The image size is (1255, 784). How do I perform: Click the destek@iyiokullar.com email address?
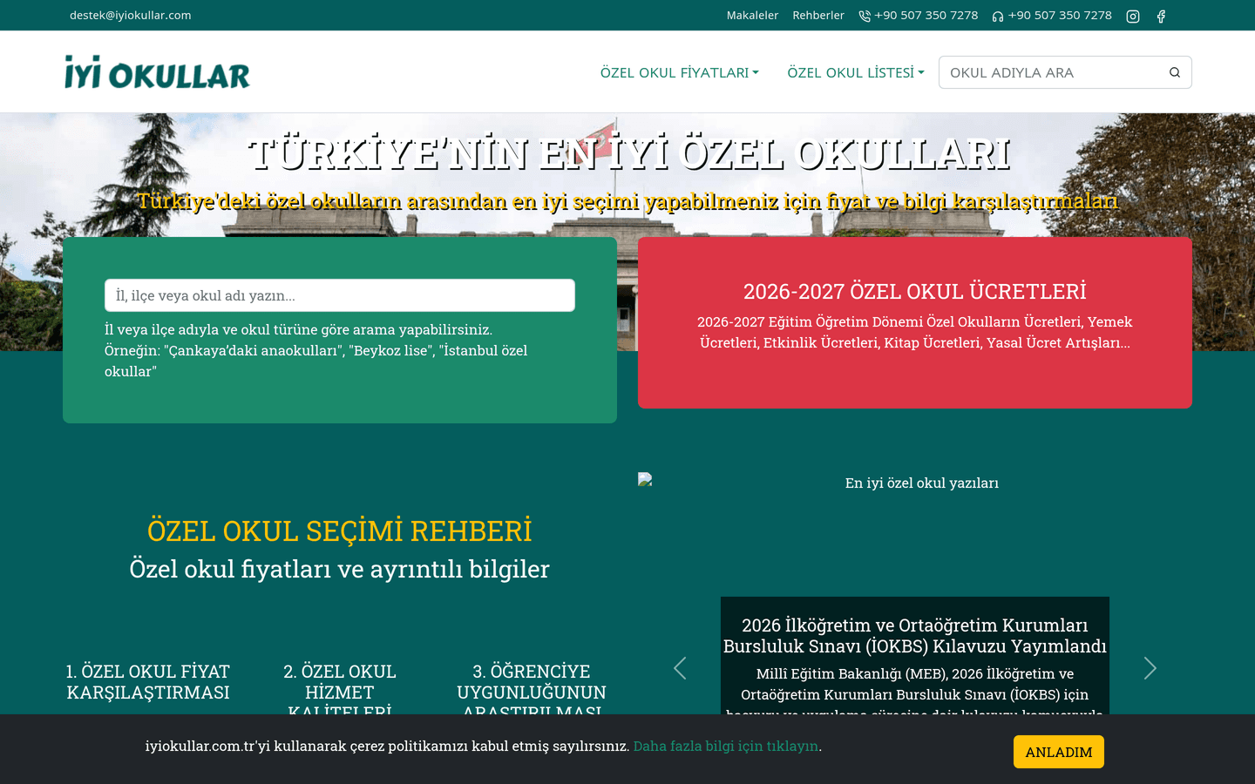[x=131, y=16]
